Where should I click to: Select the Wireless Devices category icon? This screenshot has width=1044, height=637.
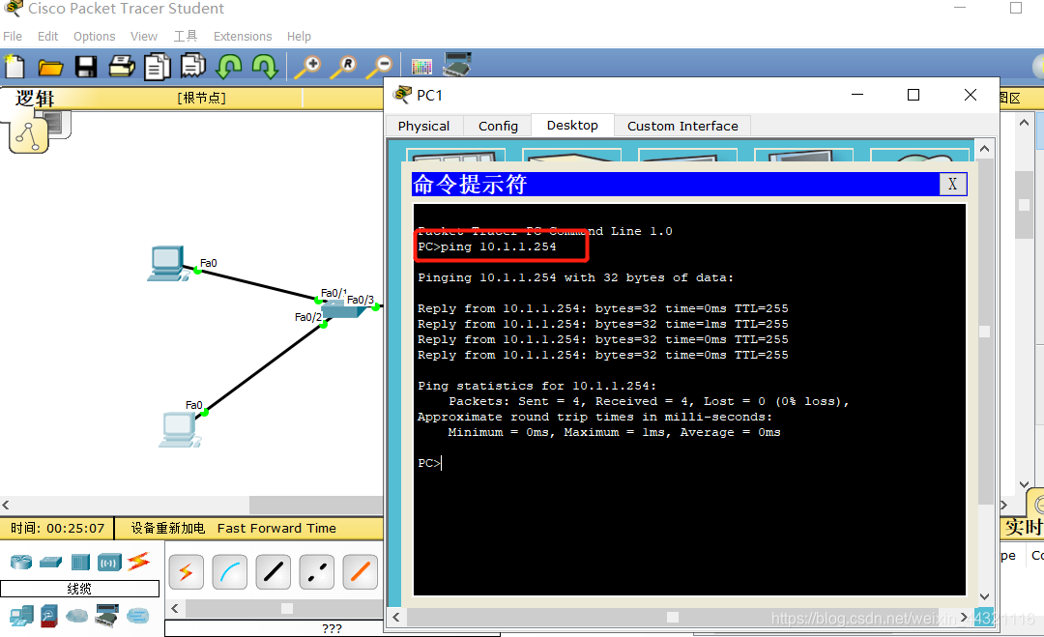coord(109,564)
